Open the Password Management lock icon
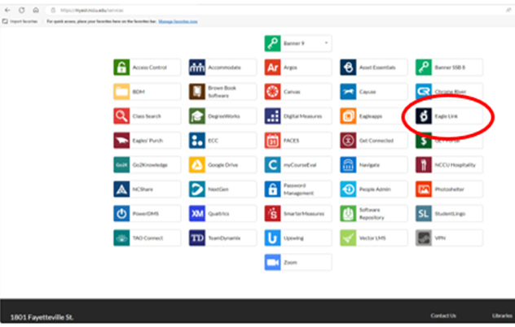This screenshot has height=327, width=515. click(x=272, y=190)
